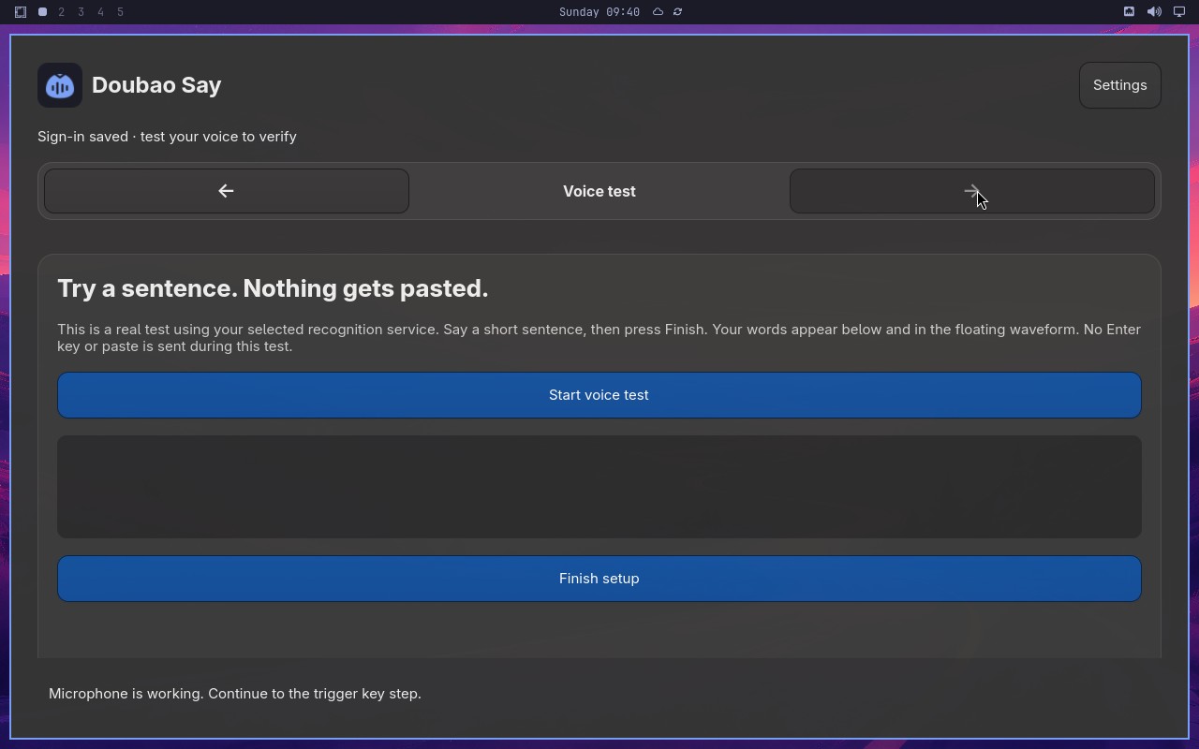This screenshot has width=1199, height=749.
Task: Click the tray icon left of the speaker
Action: click(x=1129, y=12)
